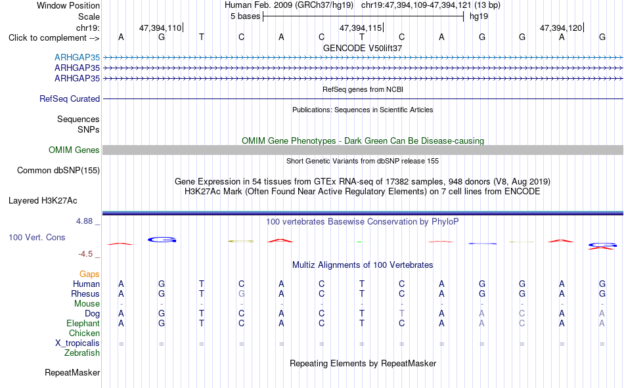Open Repeating Elements by RepeatMasker title
The height and width of the screenshot is (388, 624).
363,363
